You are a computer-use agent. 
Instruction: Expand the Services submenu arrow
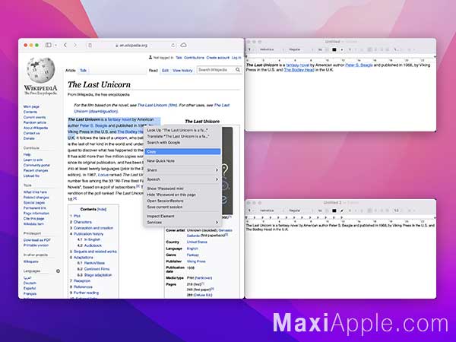tap(217, 222)
